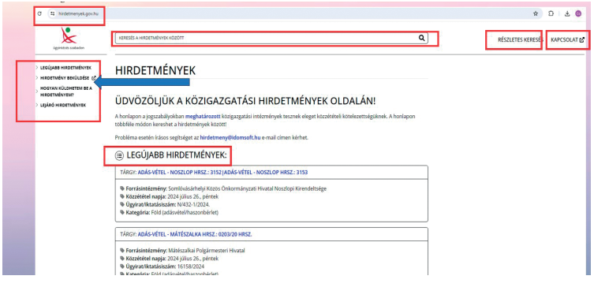Click the HIRDETMÉNYEK page heading
Image resolution: width=594 pixels, height=287 pixels.
tap(155, 70)
